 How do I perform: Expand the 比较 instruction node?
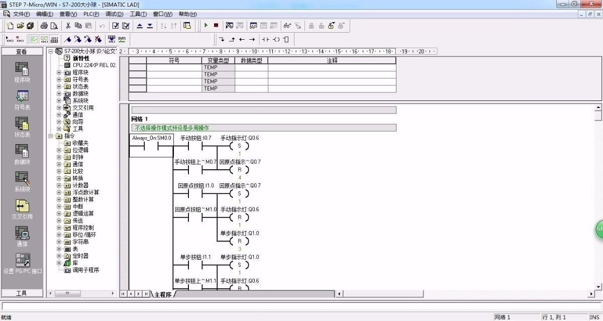[x=58, y=171]
